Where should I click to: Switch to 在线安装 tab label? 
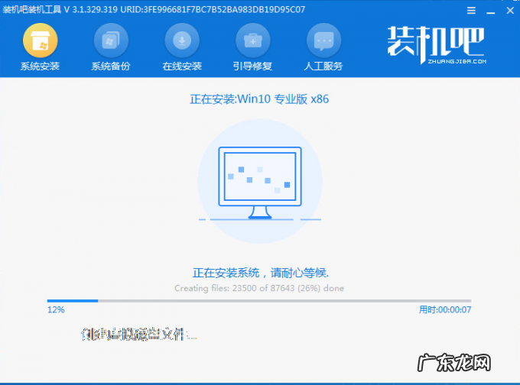tap(182, 66)
